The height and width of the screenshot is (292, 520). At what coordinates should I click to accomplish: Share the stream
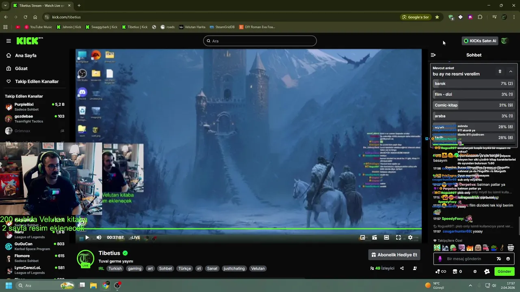(x=402, y=268)
